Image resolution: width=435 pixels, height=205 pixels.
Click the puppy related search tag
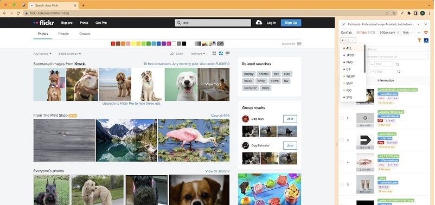click(x=249, y=74)
